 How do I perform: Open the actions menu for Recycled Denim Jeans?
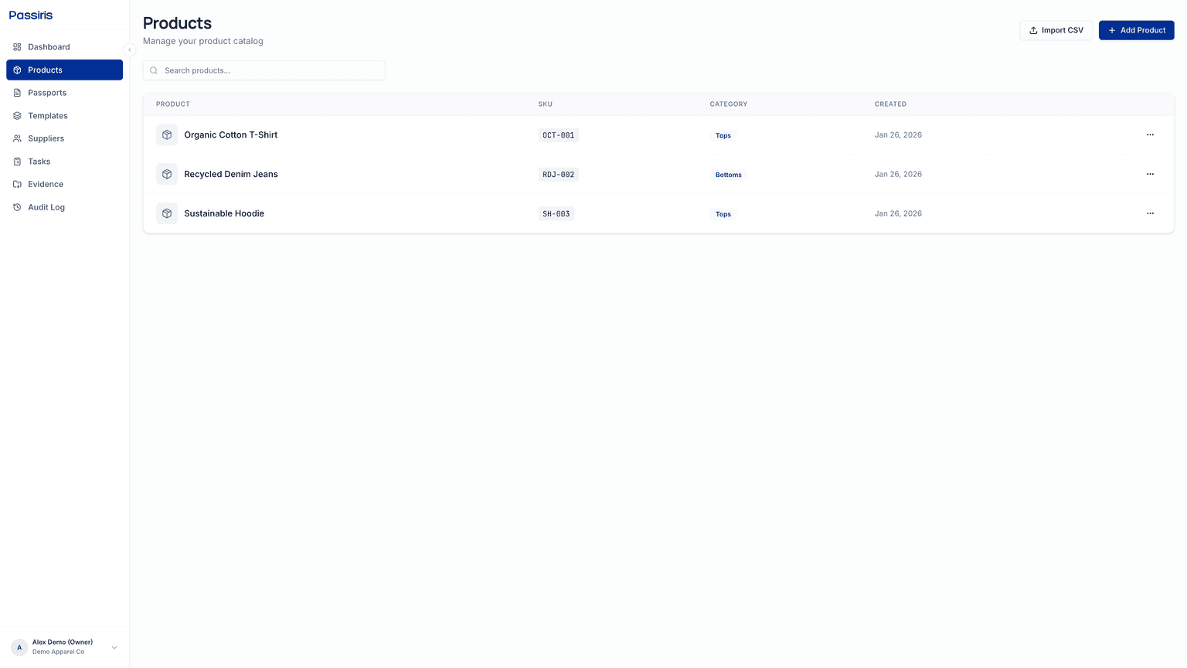(1150, 174)
